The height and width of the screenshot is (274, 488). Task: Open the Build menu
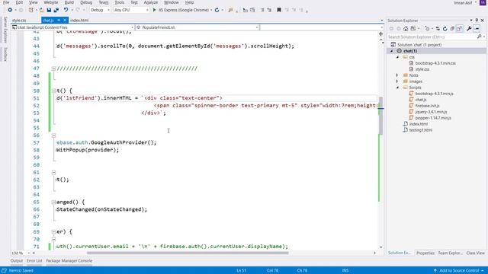pos(69,2)
